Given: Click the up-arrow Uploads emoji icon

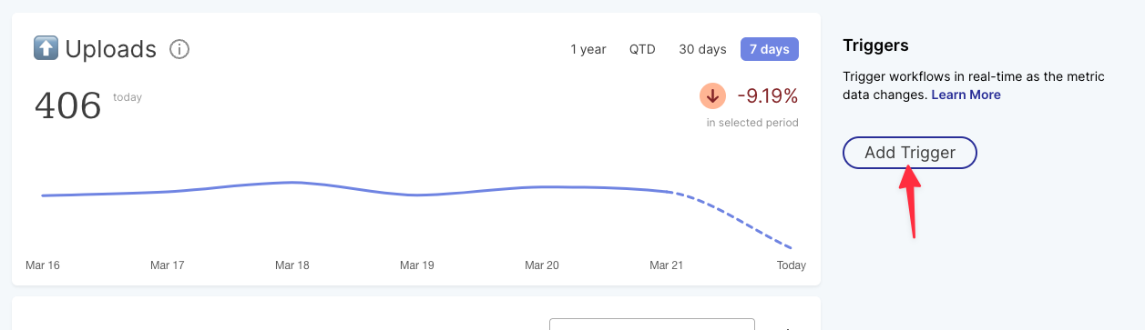Looking at the screenshot, I should click(46, 48).
